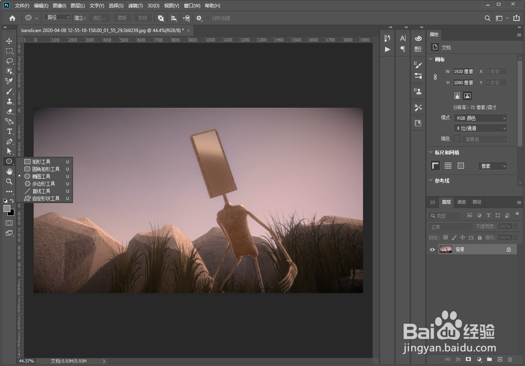Delete layer with trash icon
The height and width of the screenshot is (366, 525).
coord(510,359)
